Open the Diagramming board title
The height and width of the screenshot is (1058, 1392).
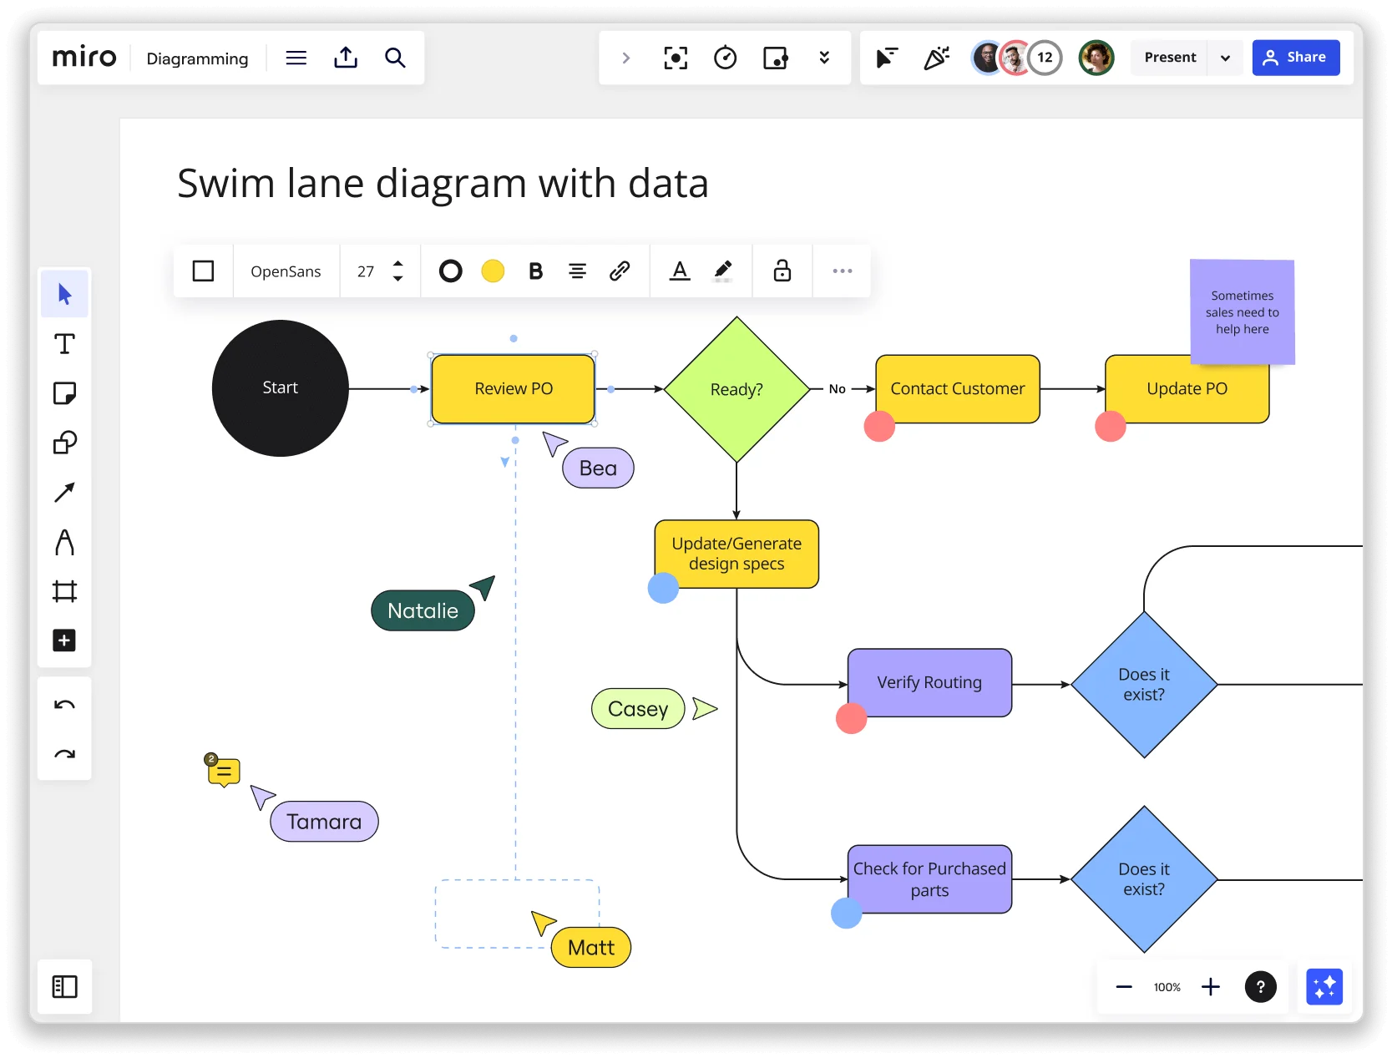[x=197, y=58]
